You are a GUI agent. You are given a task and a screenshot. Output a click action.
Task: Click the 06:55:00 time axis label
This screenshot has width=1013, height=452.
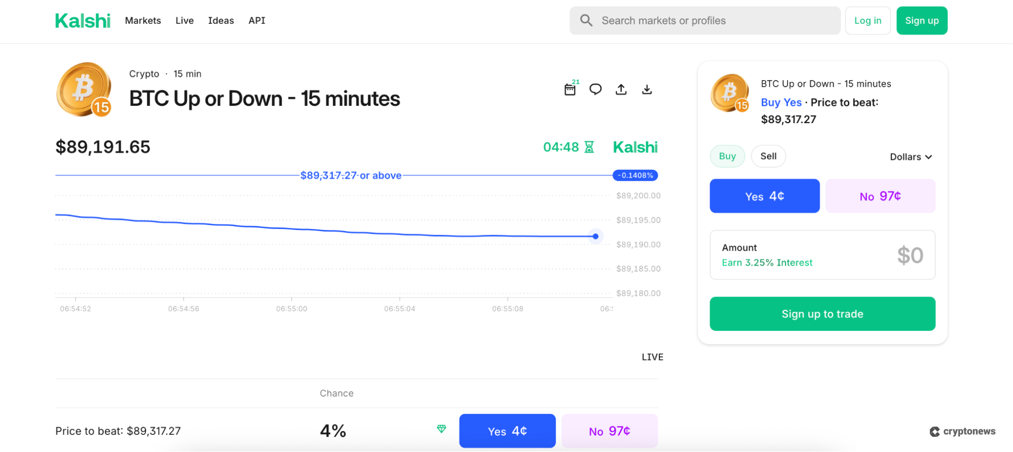click(291, 309)
